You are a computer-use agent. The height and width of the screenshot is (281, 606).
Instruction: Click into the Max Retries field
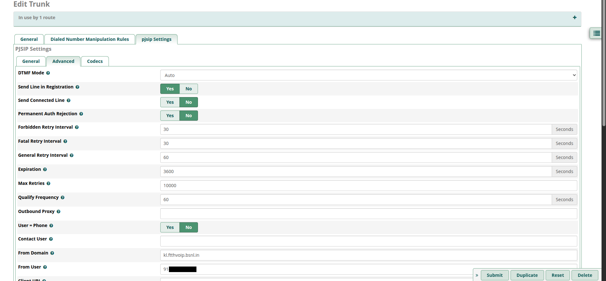368,186
